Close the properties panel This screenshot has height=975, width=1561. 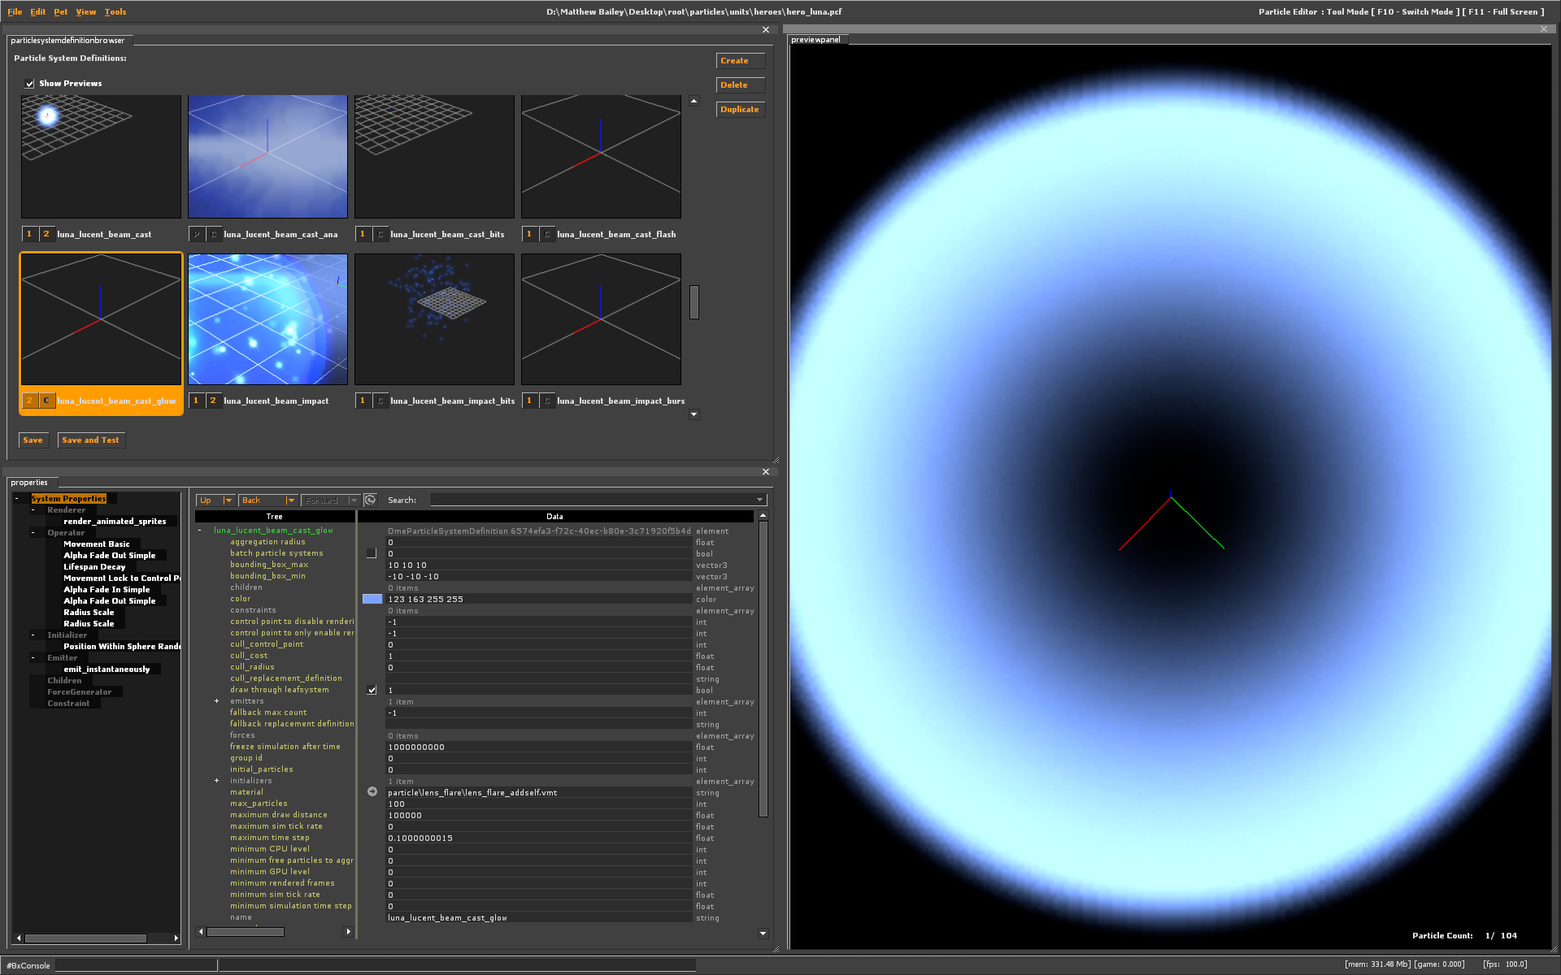click(x=766, y=472)
